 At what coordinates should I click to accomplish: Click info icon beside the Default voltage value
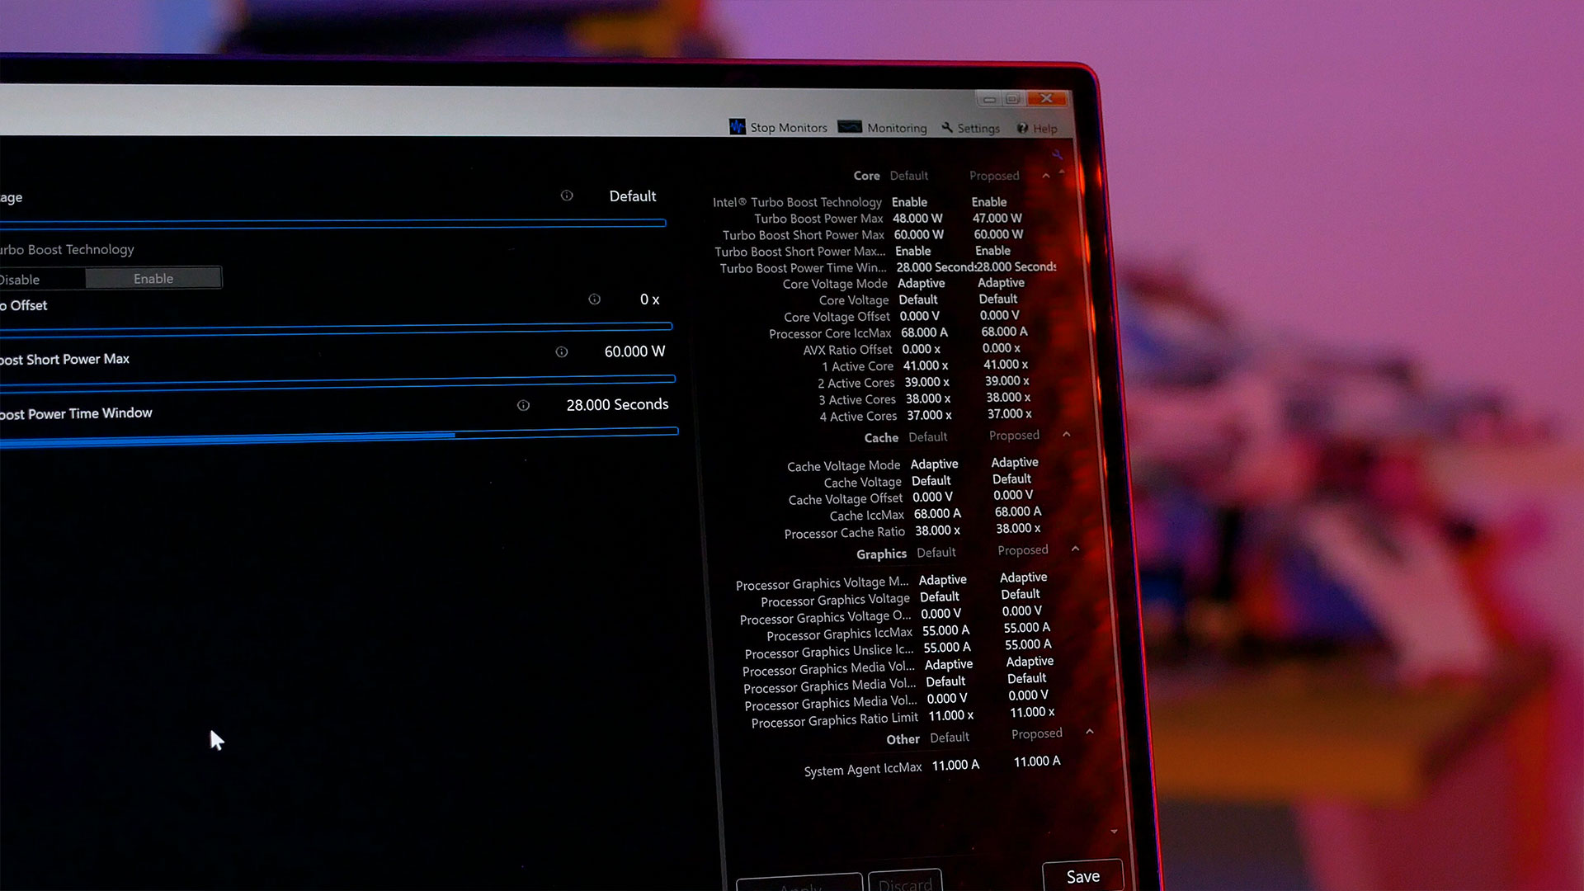point(567,196)
